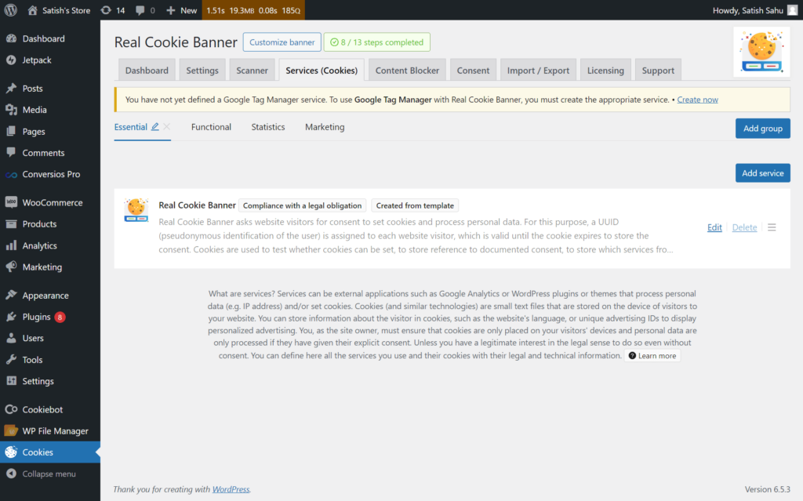Open the WooCommerce sidebar icon
Viewport: 803px width, 501px height.
pos(11,202)
